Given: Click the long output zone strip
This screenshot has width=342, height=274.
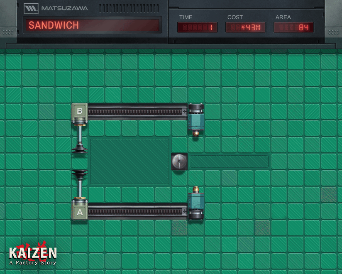Looking at the screenshot, I should tap(229, 161).
